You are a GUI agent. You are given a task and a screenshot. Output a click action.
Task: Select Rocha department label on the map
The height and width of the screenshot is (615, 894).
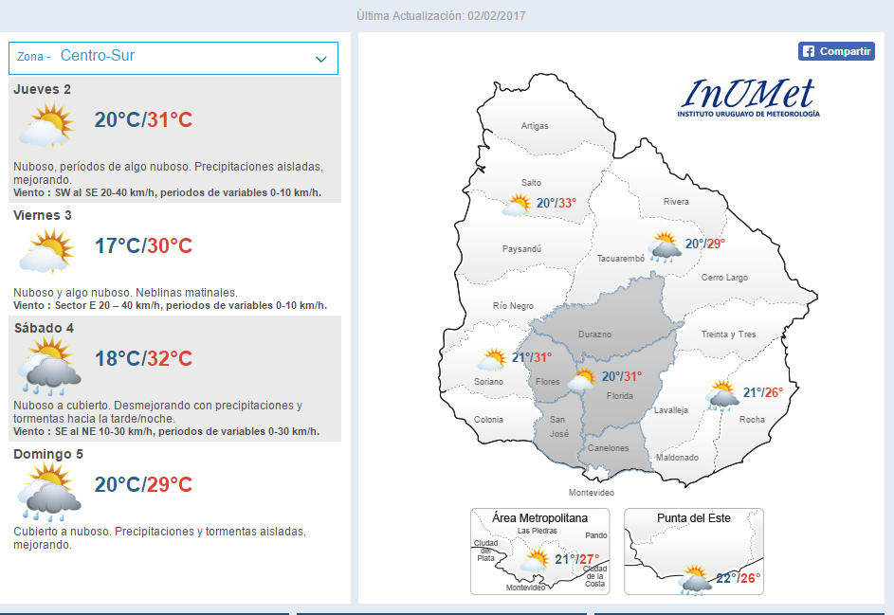tap(752, 420)
